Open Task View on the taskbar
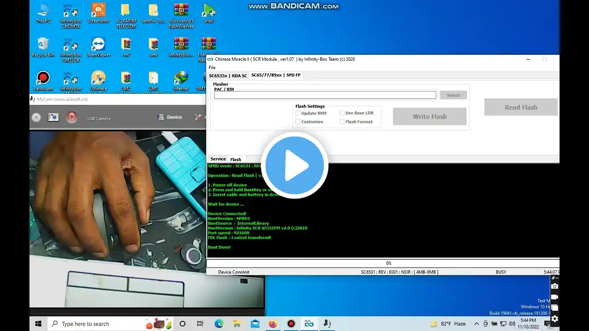 (200, 324)
